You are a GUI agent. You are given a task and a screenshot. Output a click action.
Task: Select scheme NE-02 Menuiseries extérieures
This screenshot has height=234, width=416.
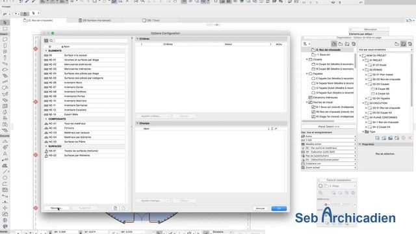[x=84, y=64]
